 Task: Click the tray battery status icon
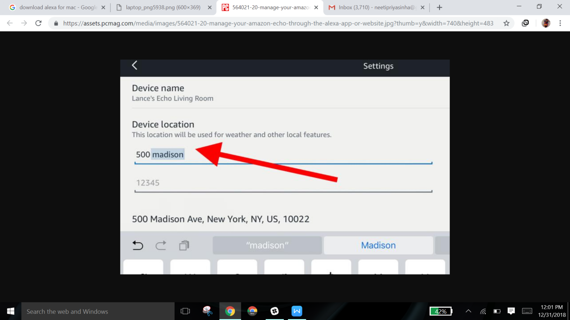[497, 311]
